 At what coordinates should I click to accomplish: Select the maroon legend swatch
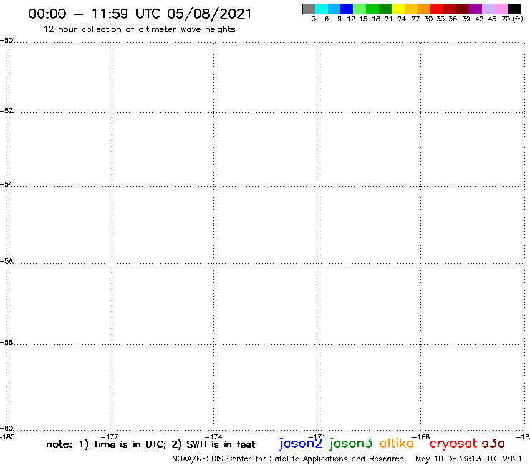pos(463,9)
